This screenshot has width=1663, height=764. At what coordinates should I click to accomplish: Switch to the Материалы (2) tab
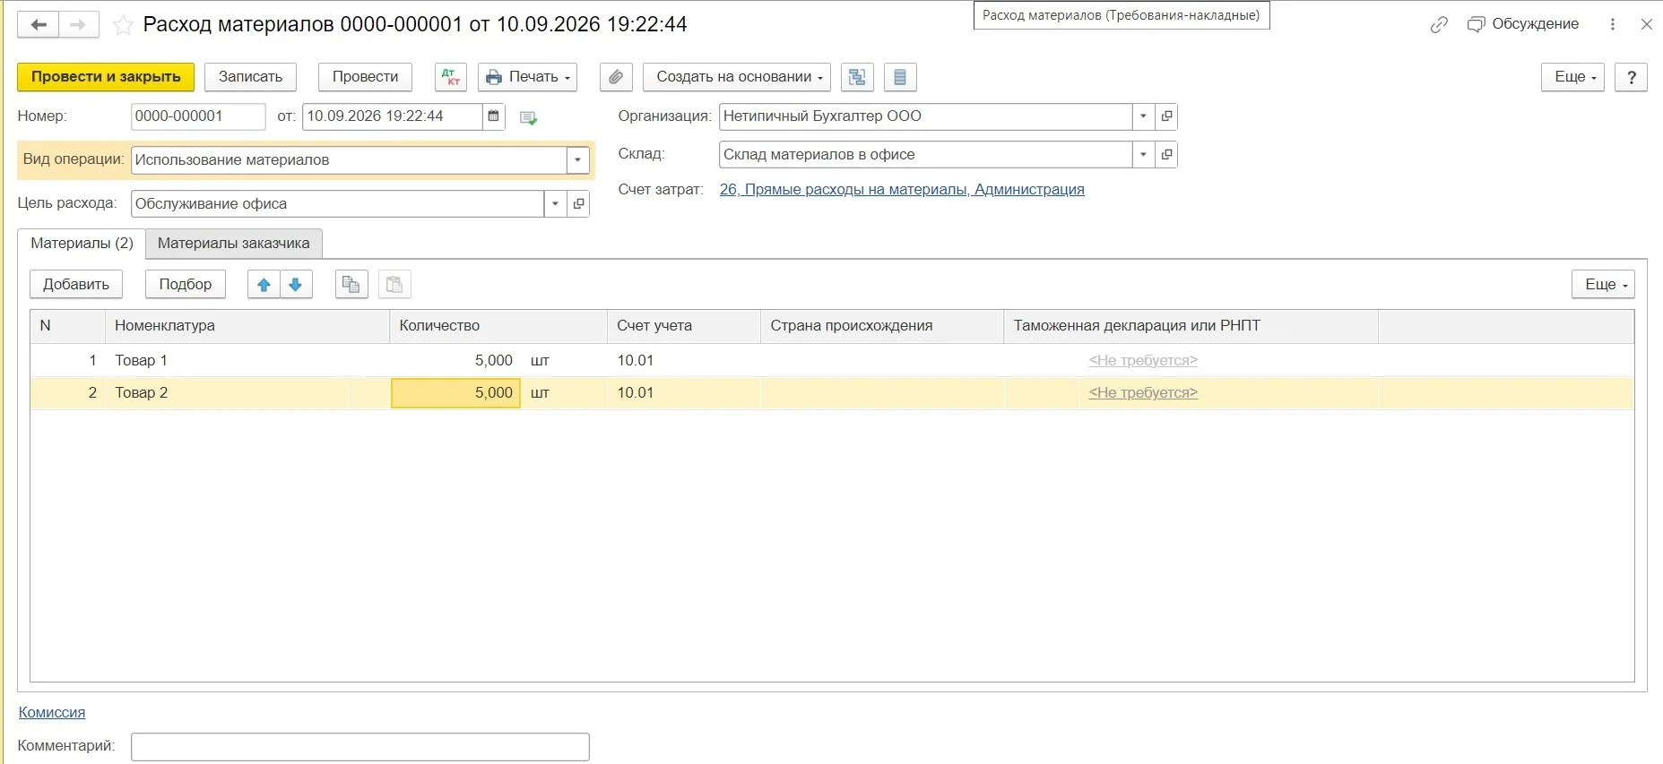pyautogui.click(x=82, y=244)
